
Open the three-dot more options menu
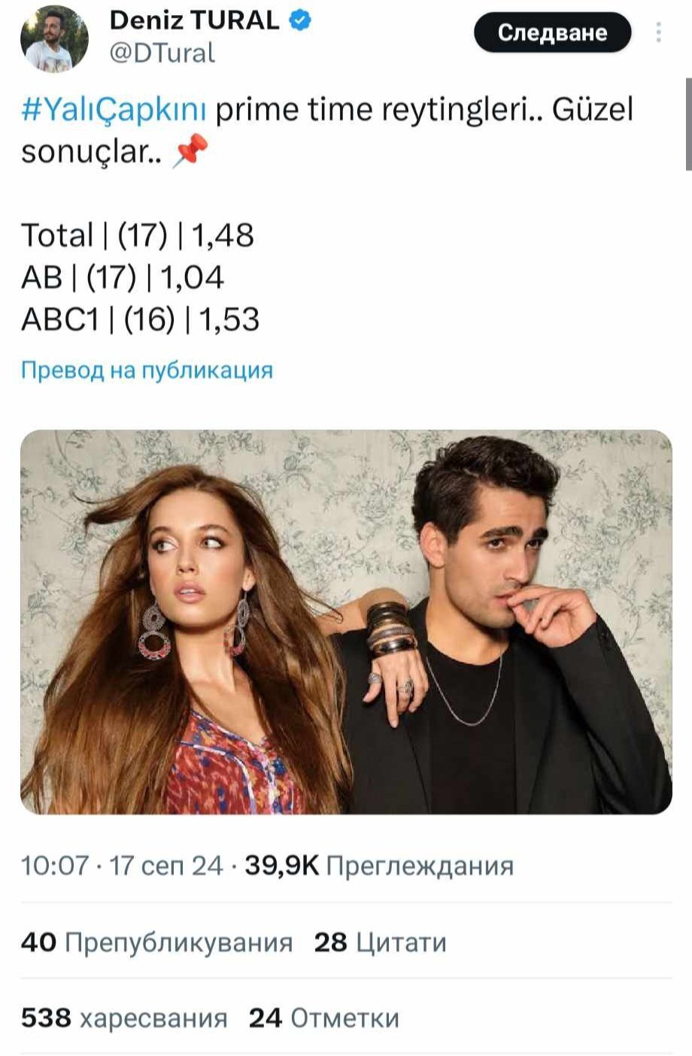(659, 32)
